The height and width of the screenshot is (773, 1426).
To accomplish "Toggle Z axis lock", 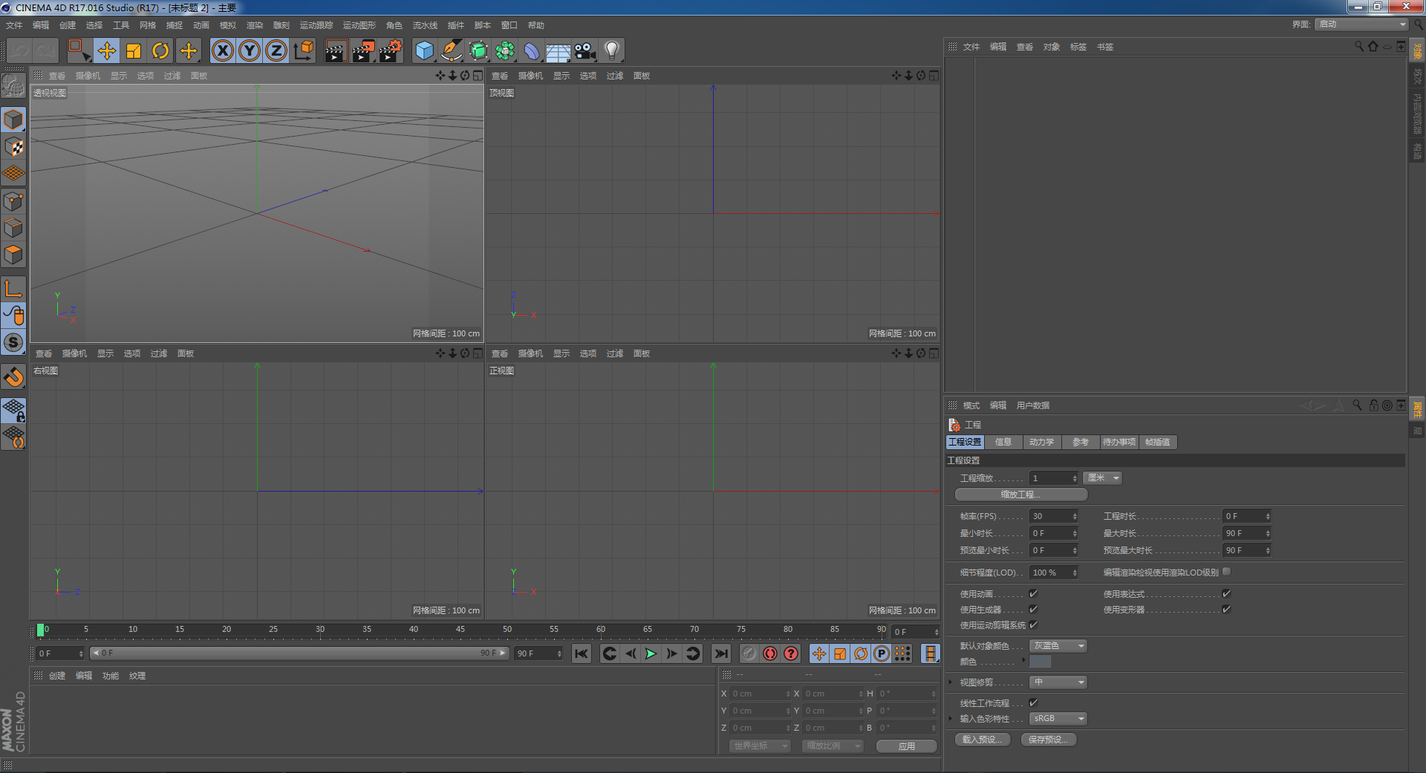I will 276,50.
